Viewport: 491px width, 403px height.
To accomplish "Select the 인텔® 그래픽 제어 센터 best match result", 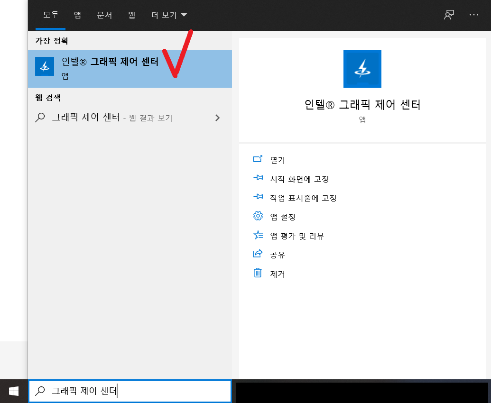I will 130,69.
